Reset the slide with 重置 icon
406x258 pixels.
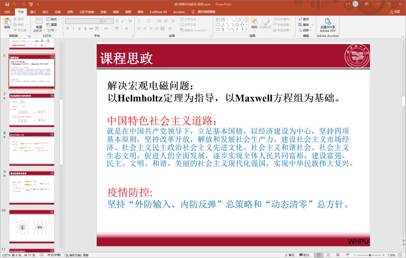coord(52,24)
